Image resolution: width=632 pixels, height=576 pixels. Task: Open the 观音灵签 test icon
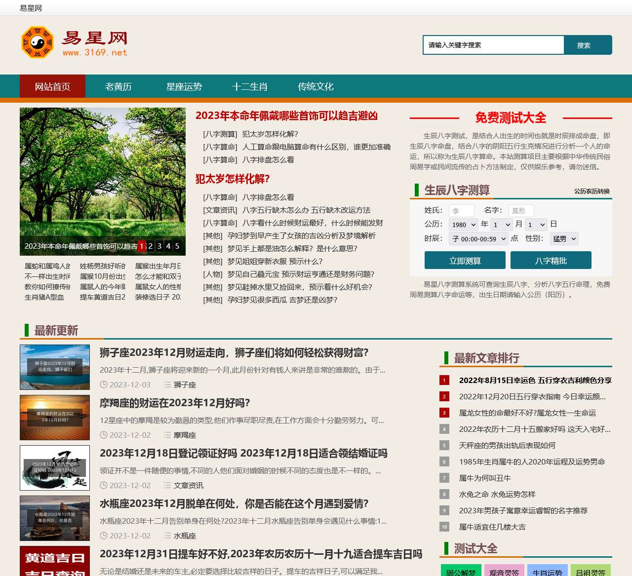(505, 572)
